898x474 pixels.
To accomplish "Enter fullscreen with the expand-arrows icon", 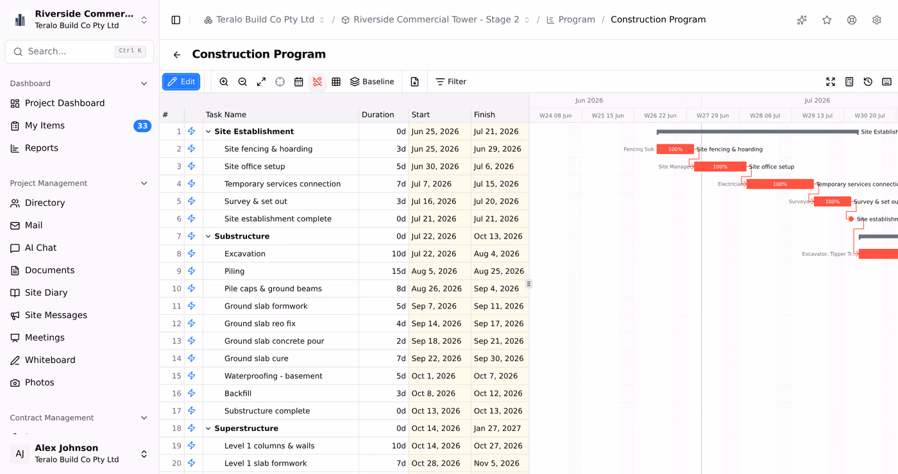I will (831, 81).
